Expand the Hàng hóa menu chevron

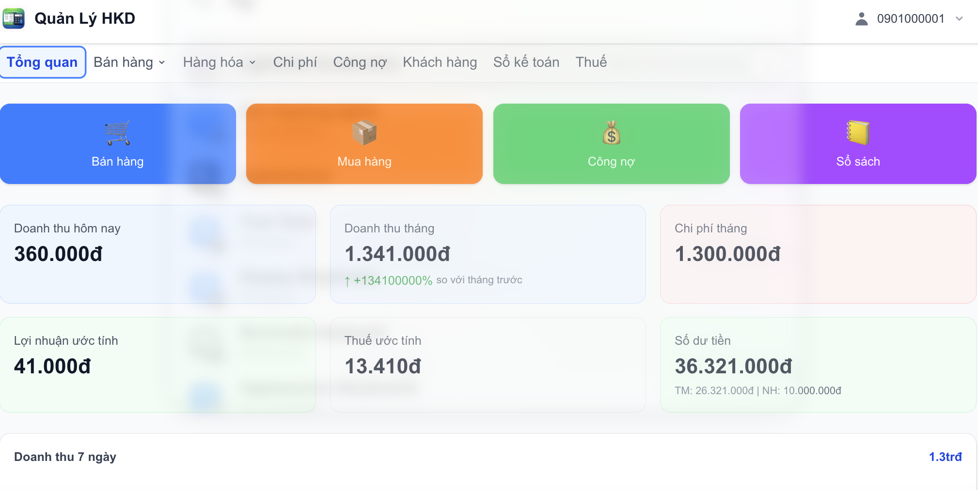pos(252,62)
